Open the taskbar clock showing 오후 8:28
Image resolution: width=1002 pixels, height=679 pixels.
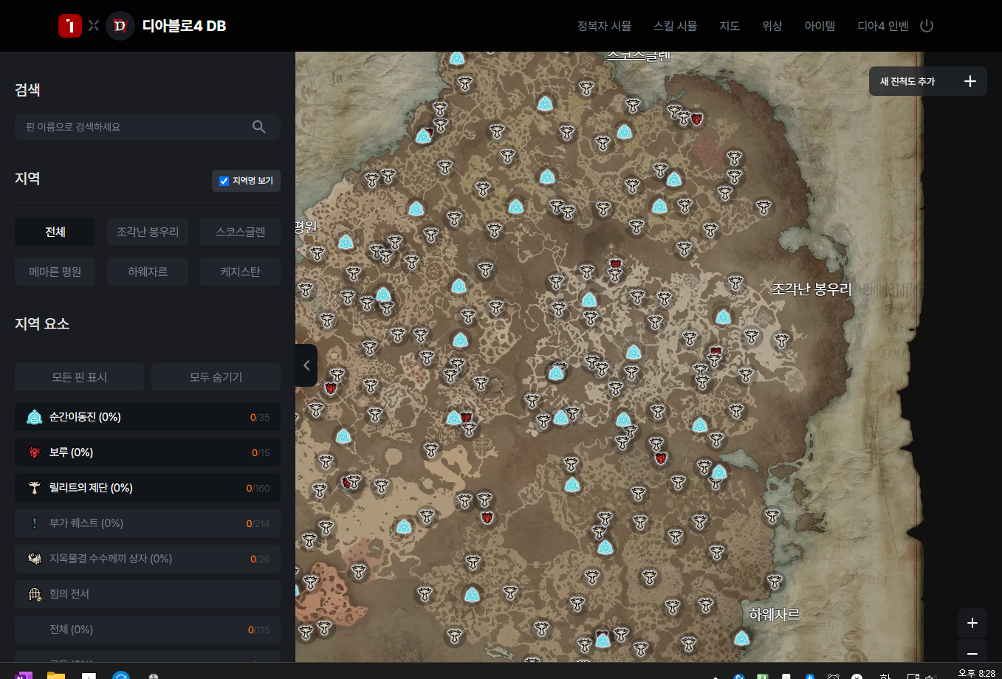(x=976, y=673)
